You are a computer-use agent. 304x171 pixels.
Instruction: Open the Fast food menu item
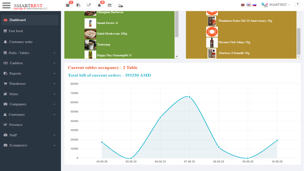click(x=16, y=31)
